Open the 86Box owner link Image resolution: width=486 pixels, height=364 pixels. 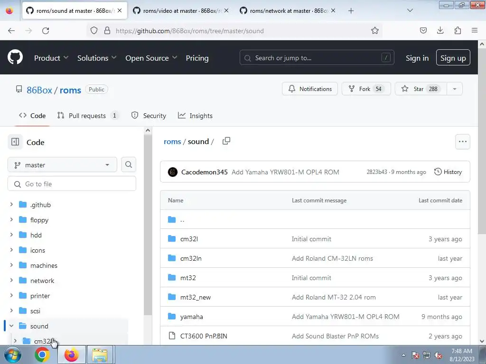[39, 90]
